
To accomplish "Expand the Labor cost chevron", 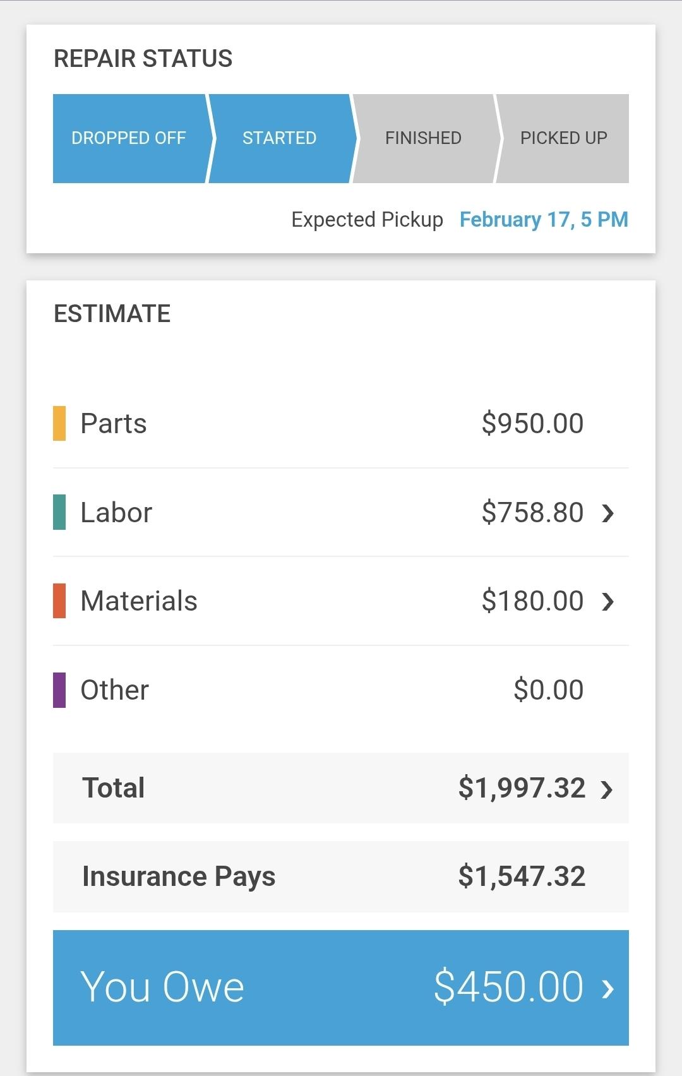I will (607, 513).
